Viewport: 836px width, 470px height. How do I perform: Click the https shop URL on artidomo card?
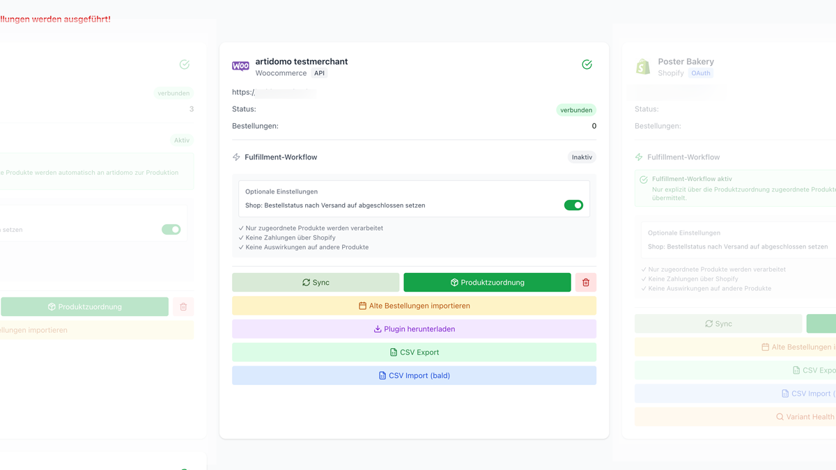pyautogui.click(x=273, y=92)
